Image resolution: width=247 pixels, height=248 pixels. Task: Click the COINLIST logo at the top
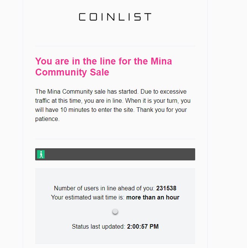pyautogui.click(x=115, y=17)
